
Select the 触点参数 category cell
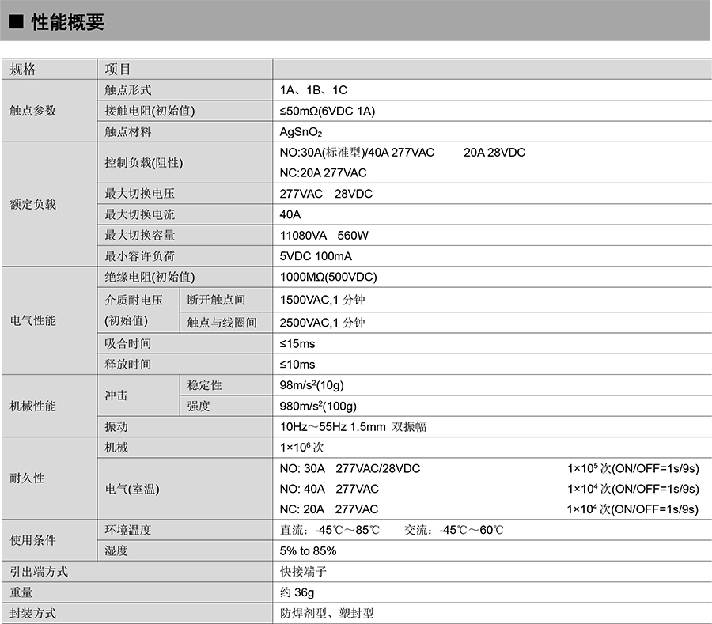click(x=33, y=111)
